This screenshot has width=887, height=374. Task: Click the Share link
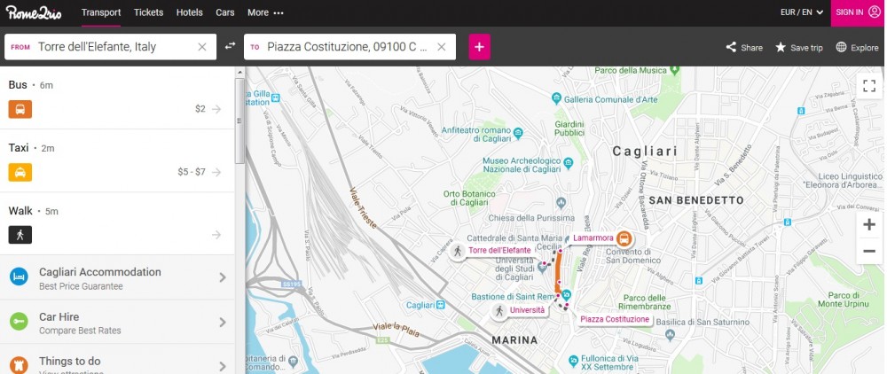tap(744, 48)
